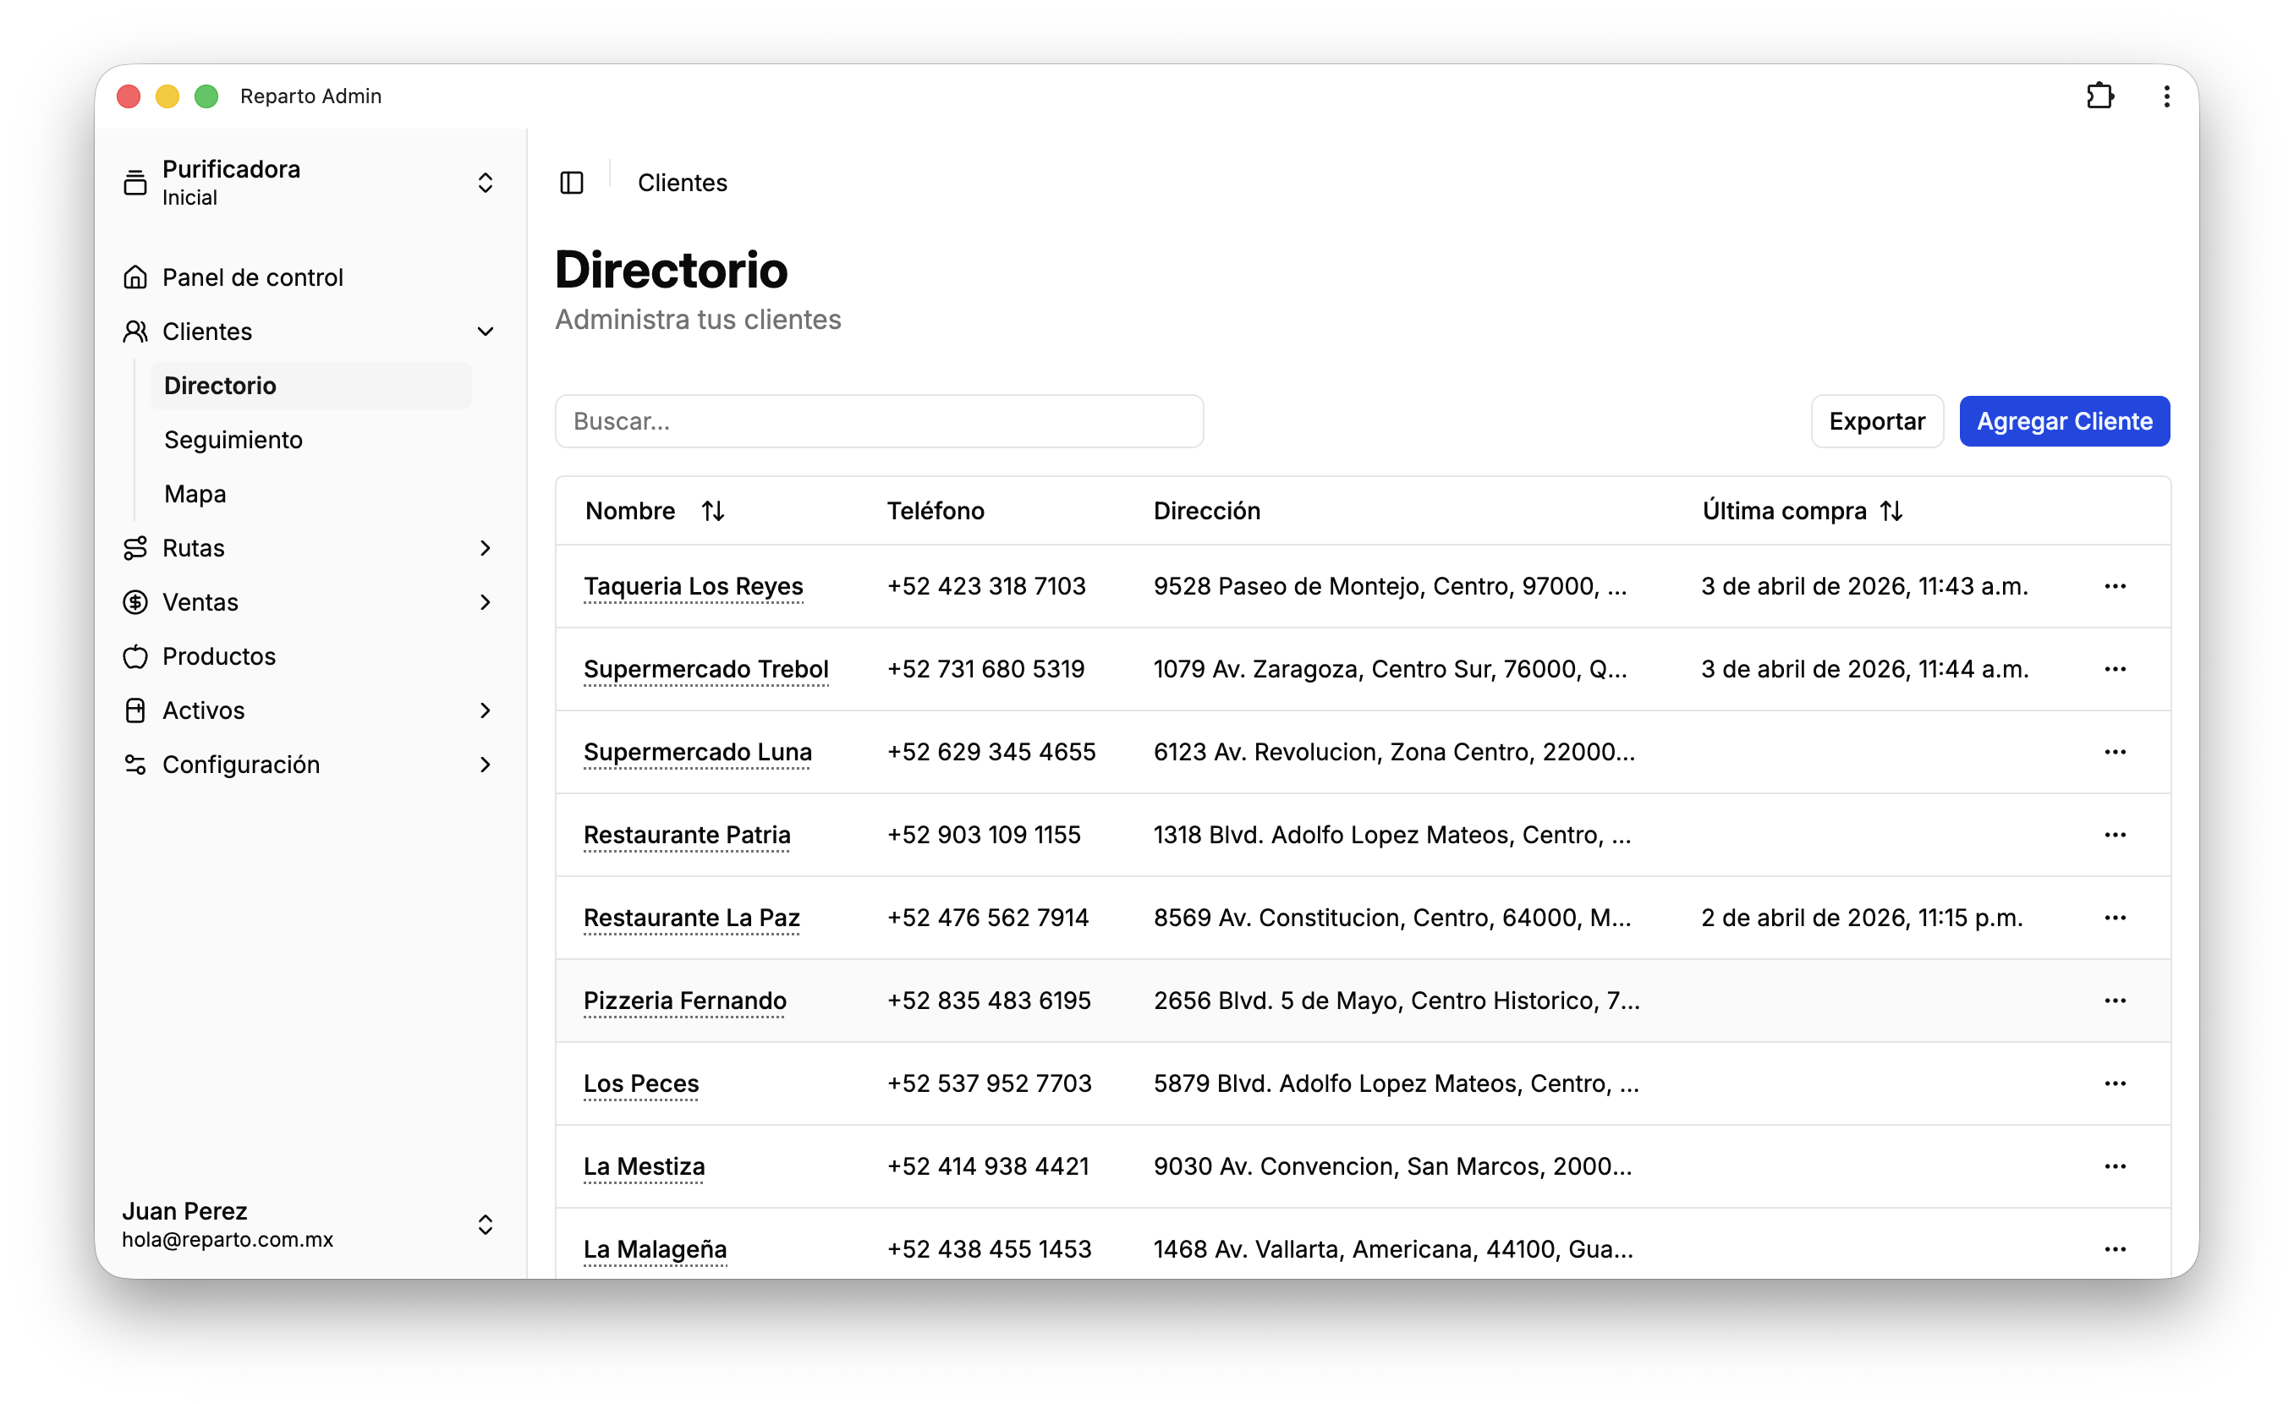The width and height of the screenshot is (2294, 1404).
Task: Click address 9030 Av. Convencion
Action: pos(1393,1166)
